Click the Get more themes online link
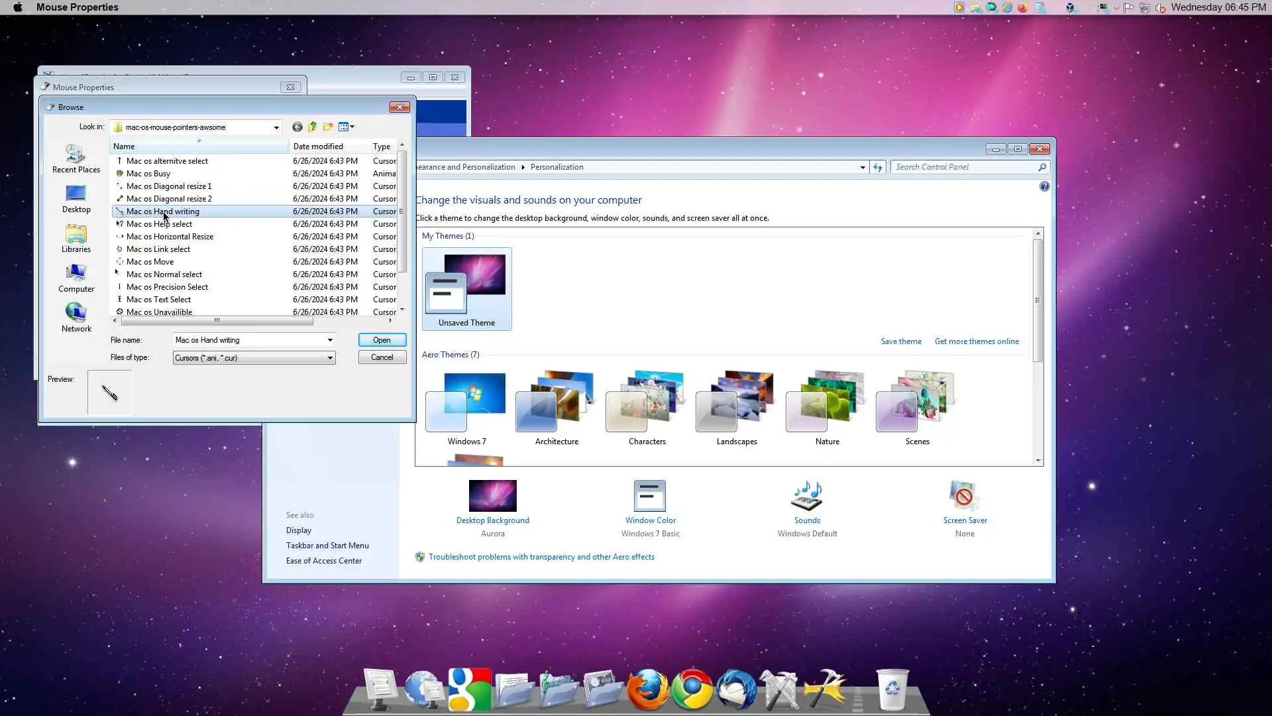The image size is (1272, 716). click(x=977, y=341)
